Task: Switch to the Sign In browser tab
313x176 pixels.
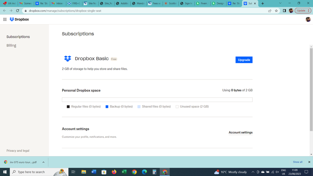Action: tap(187, 4)
